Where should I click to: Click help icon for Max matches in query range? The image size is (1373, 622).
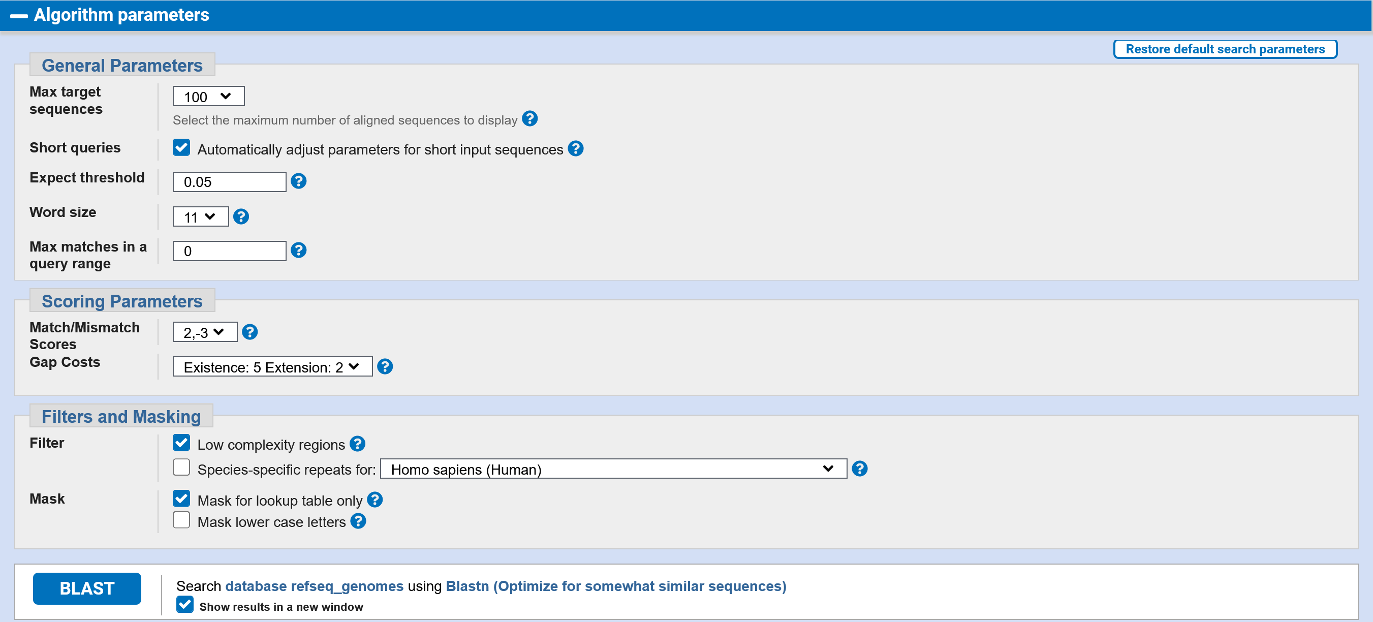click(298, 251)
